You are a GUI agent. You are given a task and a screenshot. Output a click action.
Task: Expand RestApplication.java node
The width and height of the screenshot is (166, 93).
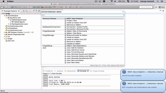(9, 24)
